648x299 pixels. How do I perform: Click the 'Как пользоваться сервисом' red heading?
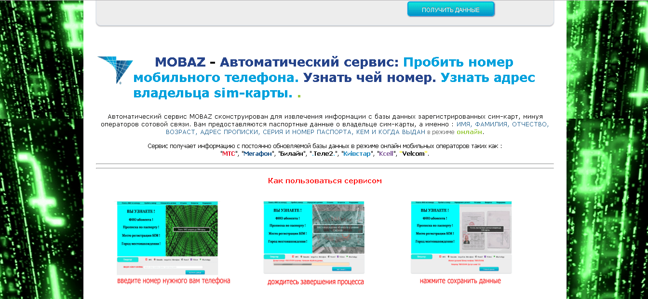pos(324,181)
